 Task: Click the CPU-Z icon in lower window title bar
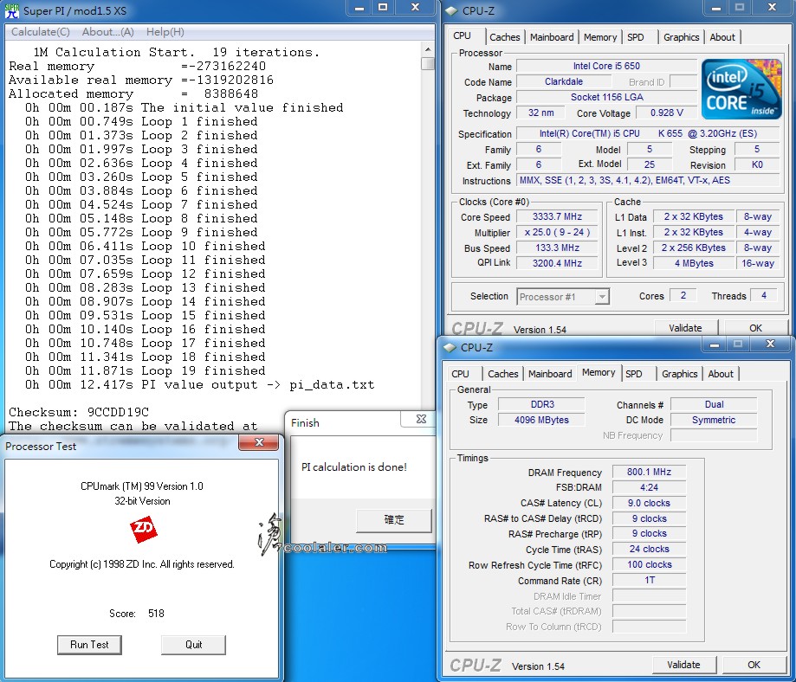click(x=450, y=348)
